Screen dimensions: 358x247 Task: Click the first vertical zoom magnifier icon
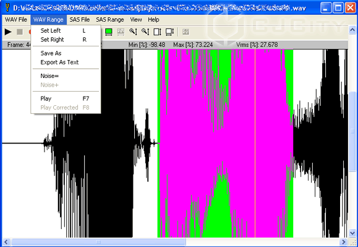(x=133, y=32)
